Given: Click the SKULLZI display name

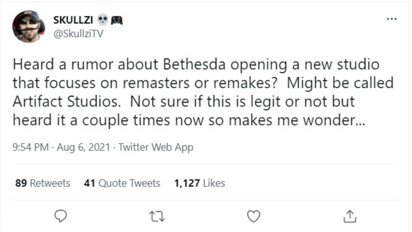Looking at the screenshot, I should point(73,20).
